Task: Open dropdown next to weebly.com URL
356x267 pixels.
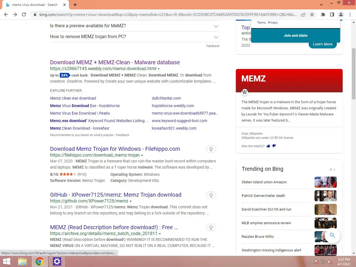Action: (159, 69)
